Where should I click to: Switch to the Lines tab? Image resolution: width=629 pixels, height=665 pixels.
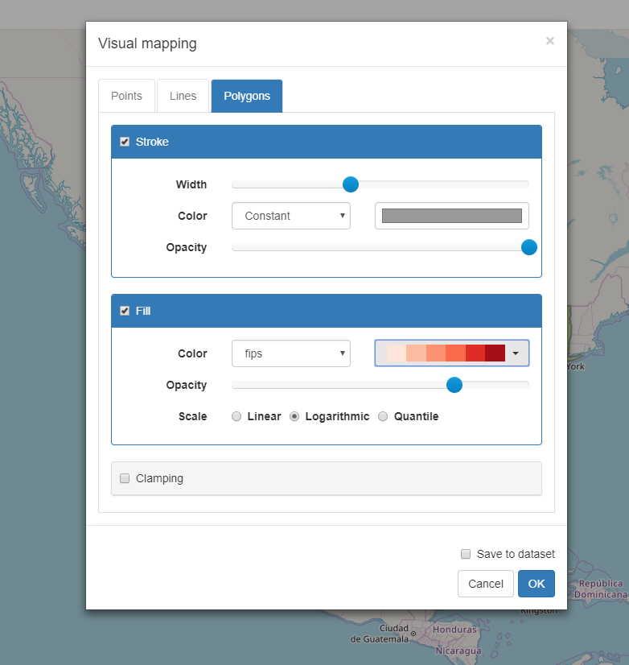(x=183, y=96)
